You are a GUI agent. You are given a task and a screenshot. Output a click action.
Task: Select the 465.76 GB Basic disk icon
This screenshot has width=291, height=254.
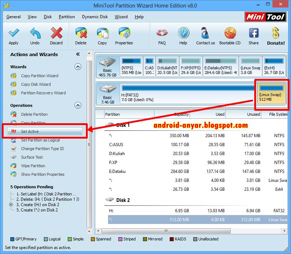click(107, 63)
